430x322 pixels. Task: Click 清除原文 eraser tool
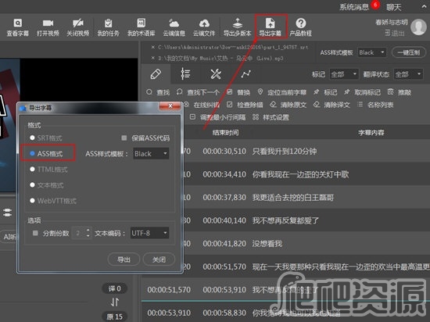click(x=288, y=105)
